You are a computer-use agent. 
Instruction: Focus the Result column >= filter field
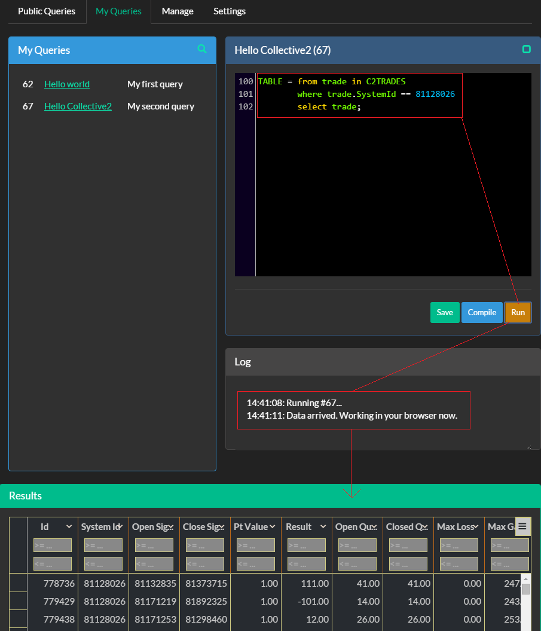coord(307,545)
